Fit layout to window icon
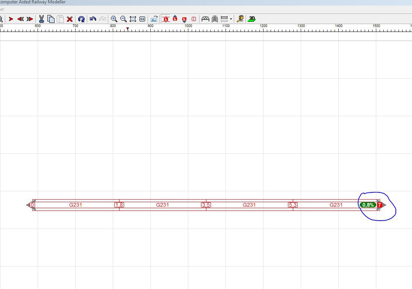This screenshot has height=289, width=412. (x=133, y=19)
